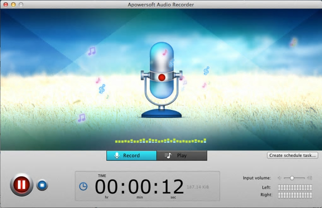Click the high volume speaker icon
322x208 pixels.
[309, 178]
